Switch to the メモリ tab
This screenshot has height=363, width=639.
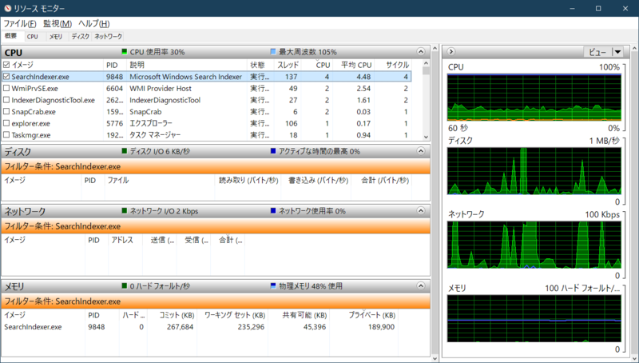[x=56, y=36]
